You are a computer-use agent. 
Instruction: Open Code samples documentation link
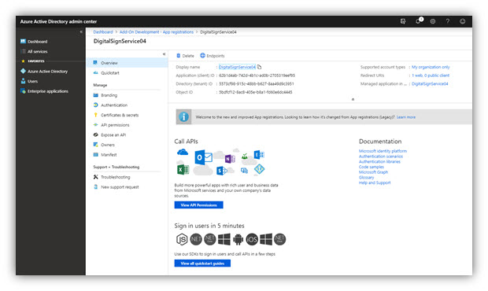pyautogui.click(x=372, y=167)
